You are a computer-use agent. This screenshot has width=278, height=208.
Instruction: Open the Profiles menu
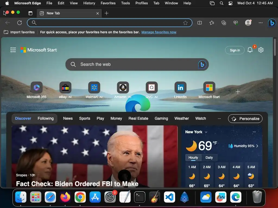[141, 3]
